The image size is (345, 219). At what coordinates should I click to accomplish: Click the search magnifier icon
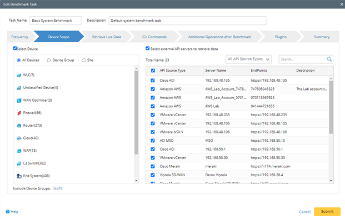(x=329, y=59)
